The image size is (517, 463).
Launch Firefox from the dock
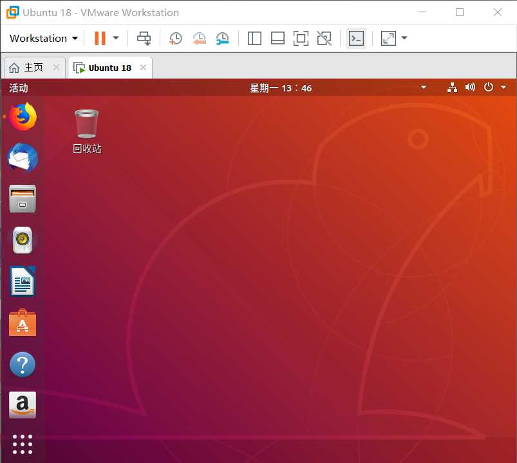(x=23, y=117)
